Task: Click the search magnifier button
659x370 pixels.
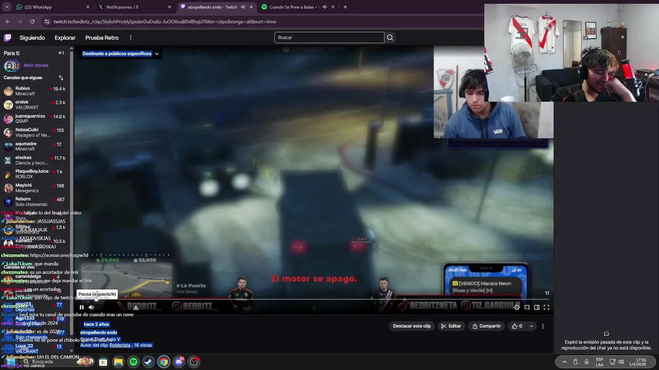Action: 390,38
